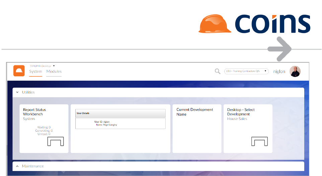
Task: Click the 'Unread: 0' status text
Action: click(x=44, y=134)
